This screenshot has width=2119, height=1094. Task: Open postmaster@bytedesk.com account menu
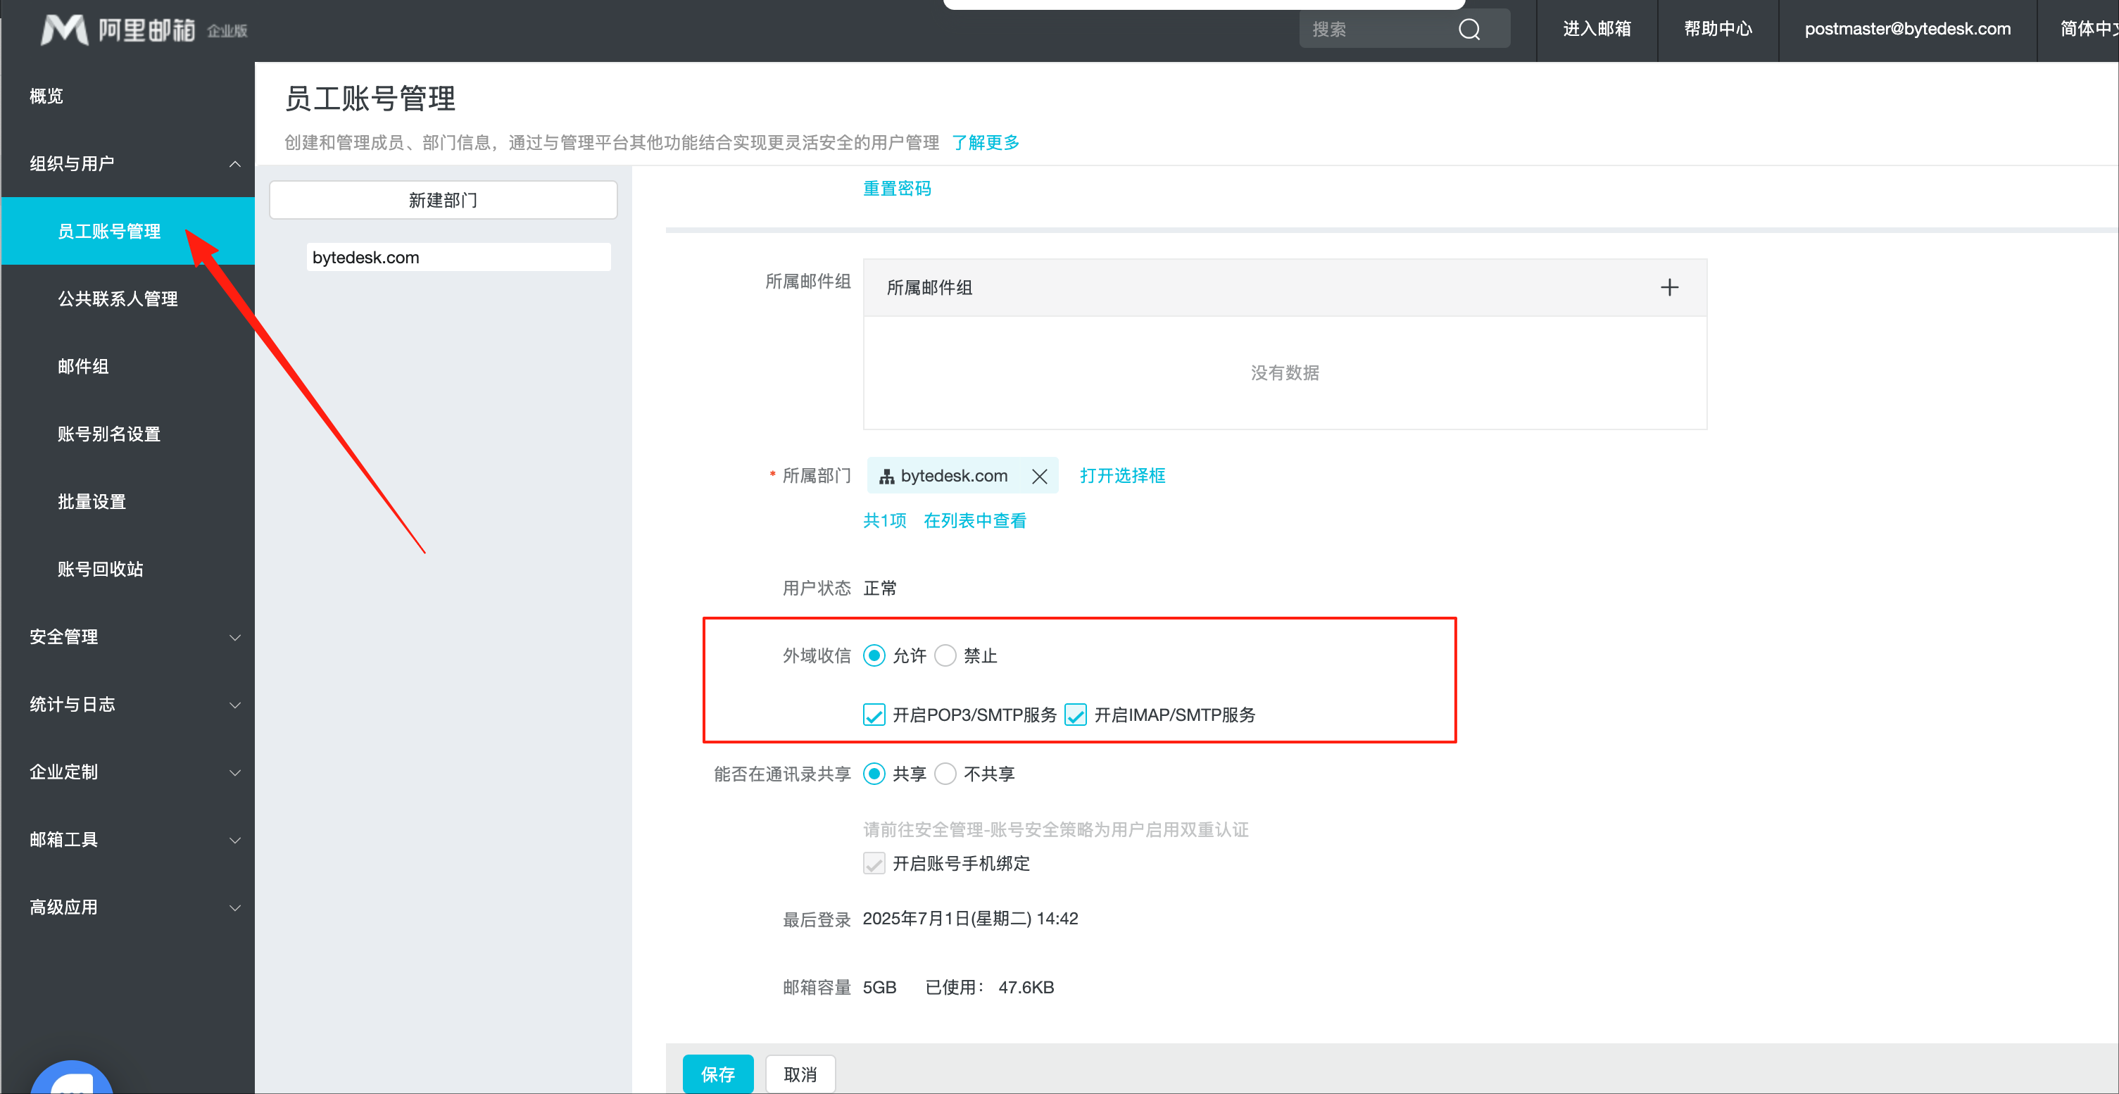coord(1907,30)
